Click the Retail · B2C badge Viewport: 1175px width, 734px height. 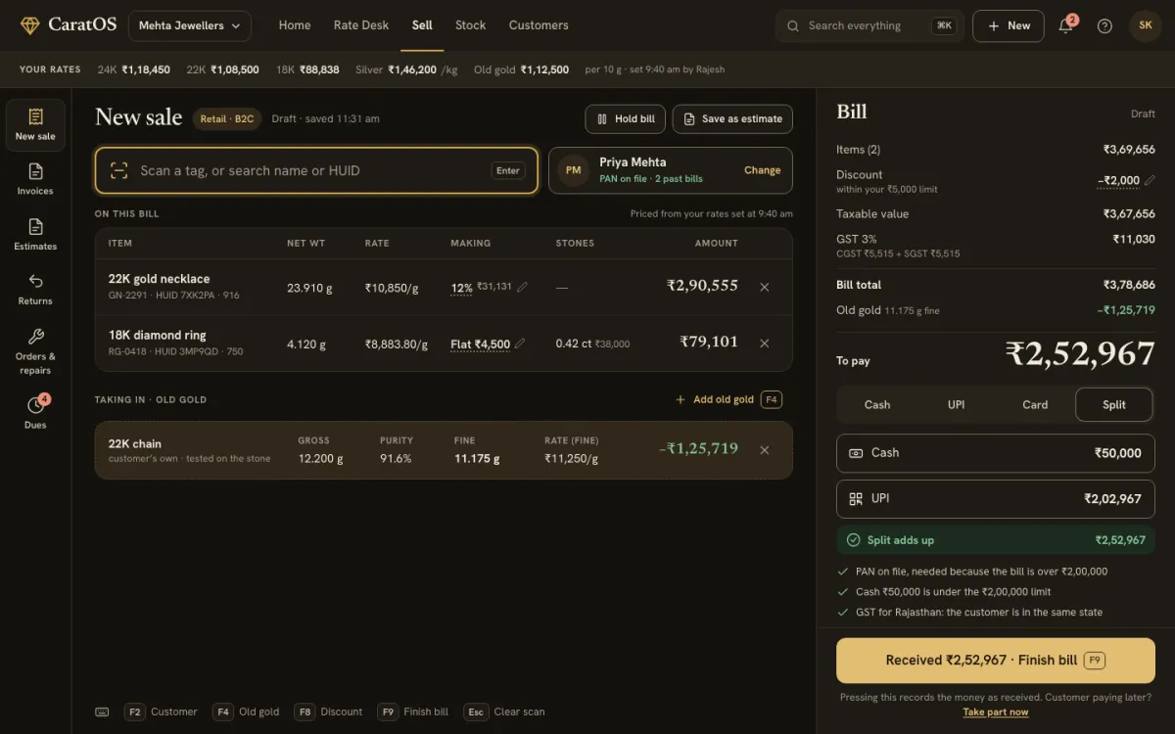(227, 119)
